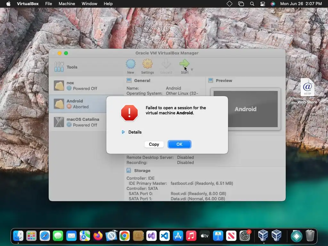Open the Trash in the dock
The height and width of the screenshot is (246, 328).
(310, 236)
